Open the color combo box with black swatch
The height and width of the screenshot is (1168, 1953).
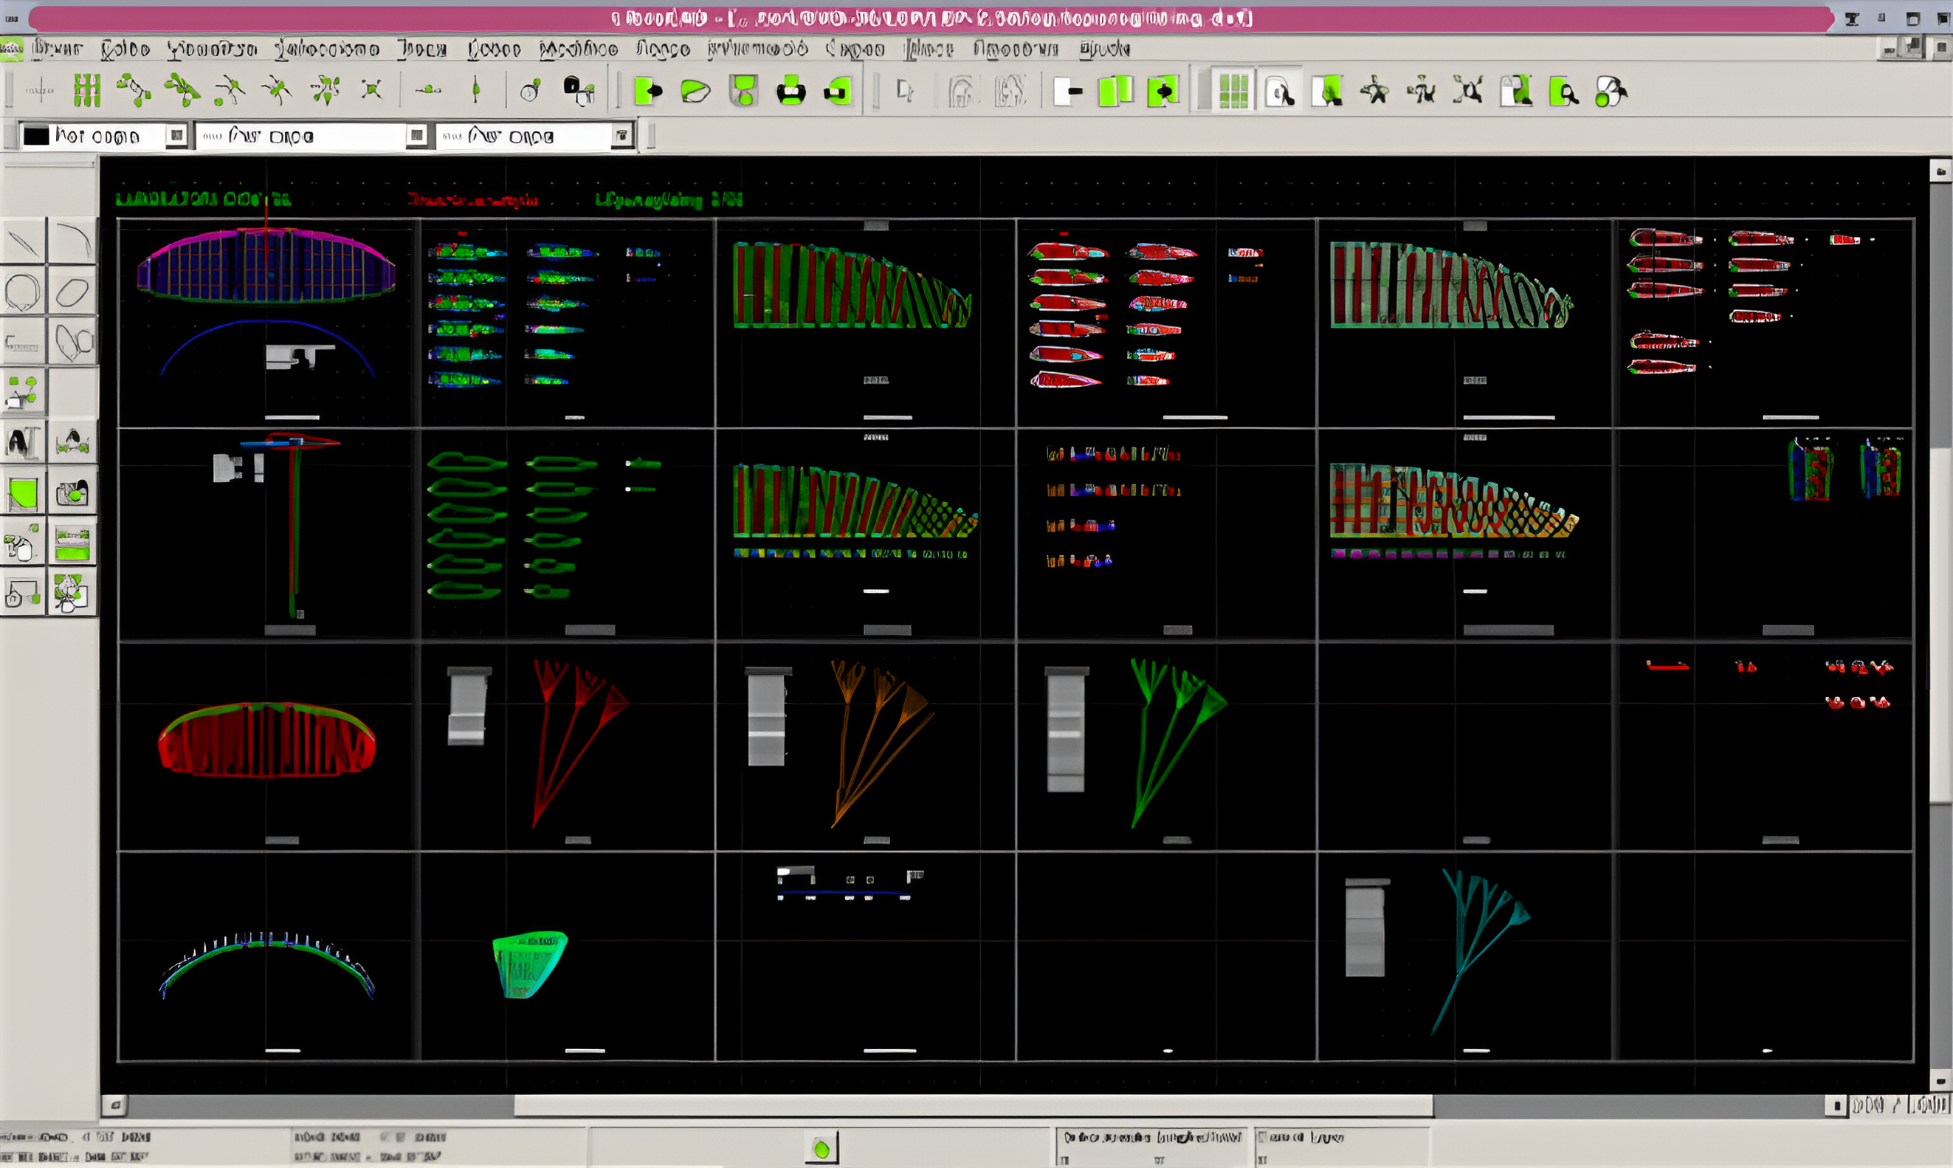coord(103,136)
